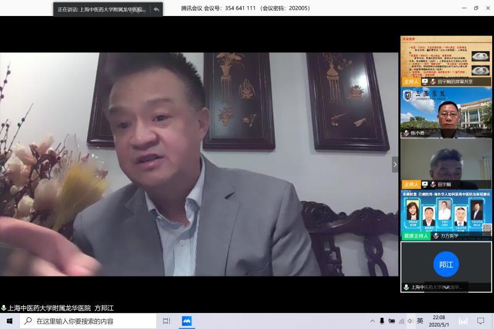Image resolution: width=494 pixels, height=329 pixels.
Task: Click the Windows Start button
Action: click(9, 321)
